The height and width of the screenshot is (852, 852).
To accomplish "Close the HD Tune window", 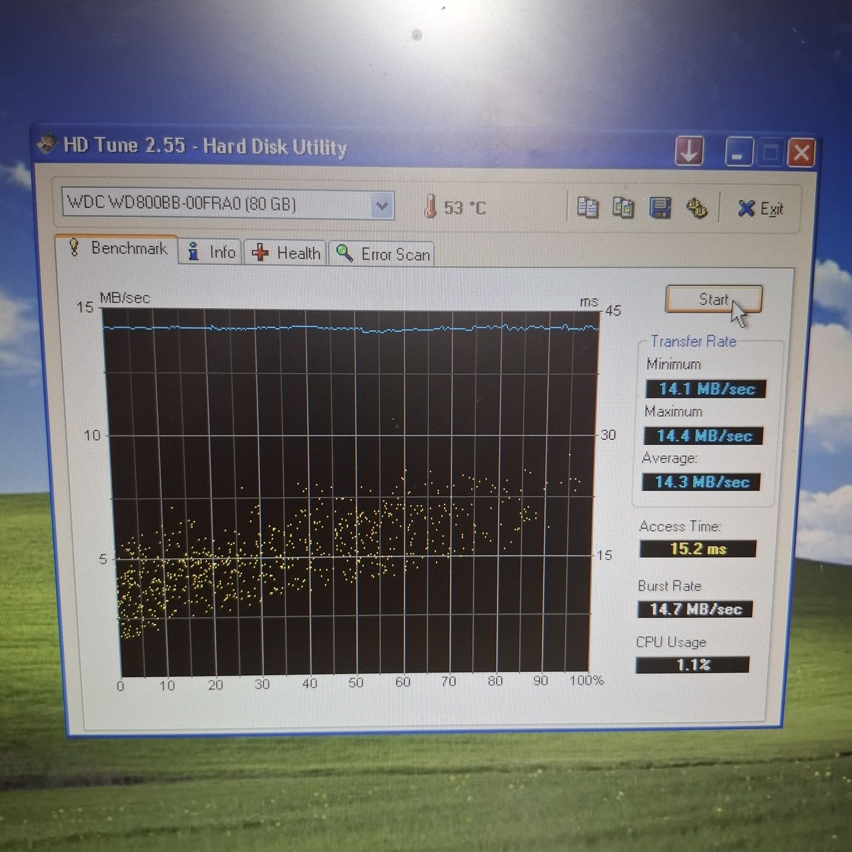I will (801, 152).
